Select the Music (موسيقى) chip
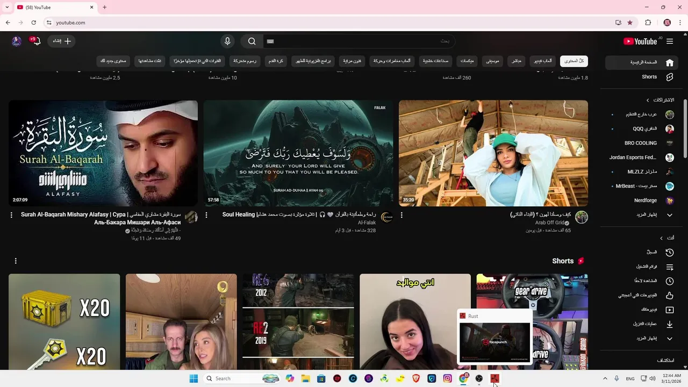The height and width of the screenshot is (387, 688). point(492,61)
